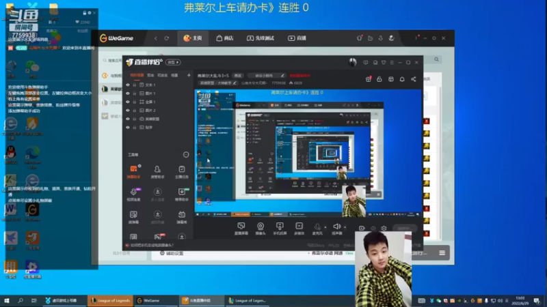Toggle visibility of 英雄联盟 source
Screen dimensions: 547x307
point(128,119)
